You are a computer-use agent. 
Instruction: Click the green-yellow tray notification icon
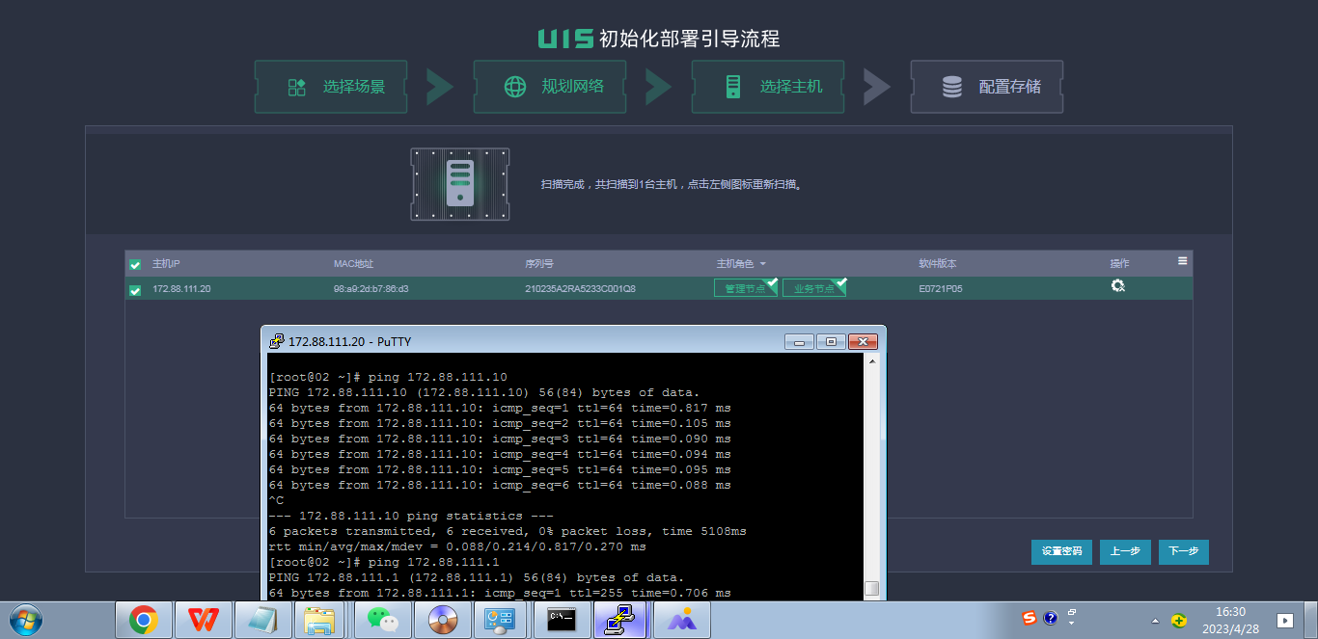(1179, 620)
